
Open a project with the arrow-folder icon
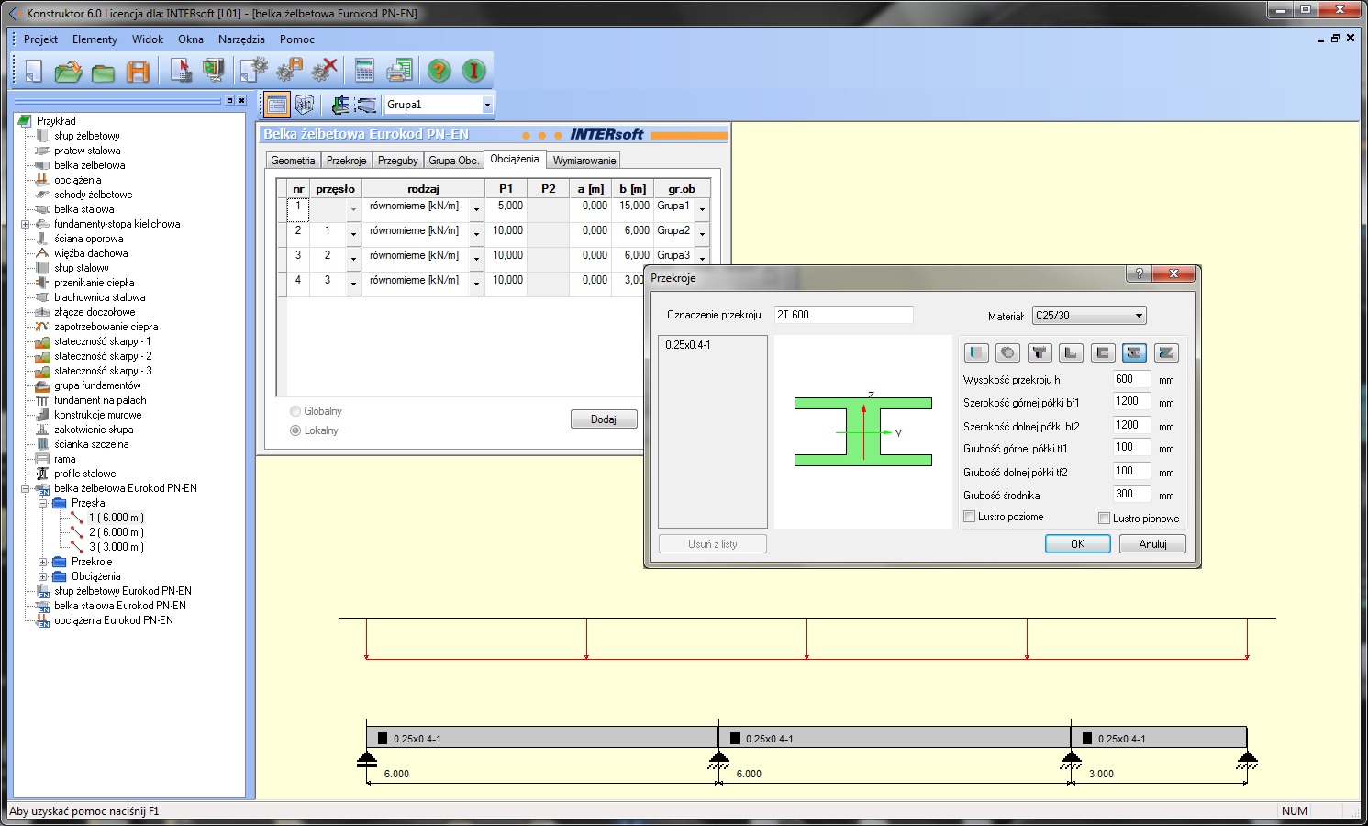(x=69, y=71)
